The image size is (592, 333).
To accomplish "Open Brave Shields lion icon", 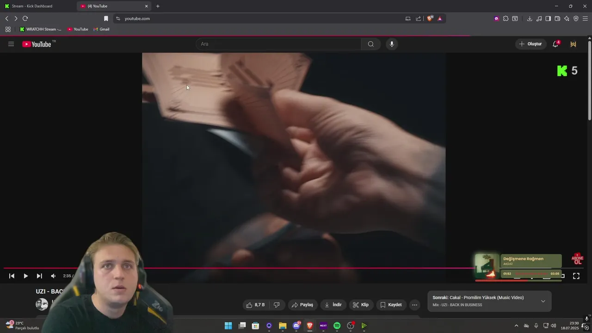I will [430, 18].
